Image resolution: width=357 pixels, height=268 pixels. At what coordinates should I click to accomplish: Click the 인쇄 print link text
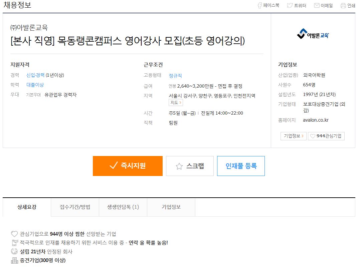click(x=351, y=5)
